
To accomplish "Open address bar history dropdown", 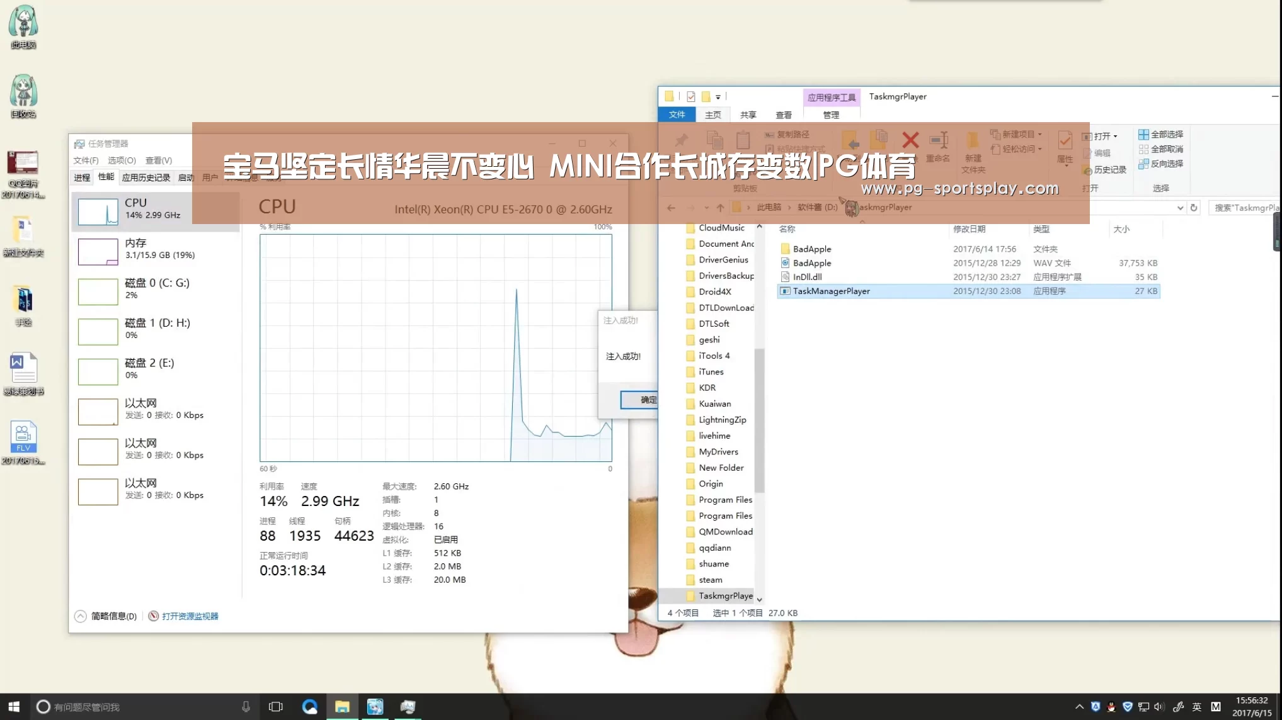I will tap(1180, 208).
